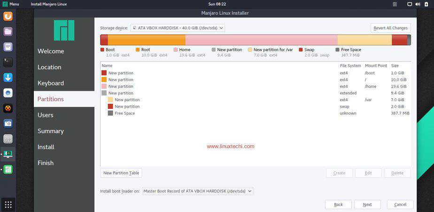This screenshot has width=434, height=212.
Task: Open the grey disk utility dock icon
Action: [x=8, y=139]
